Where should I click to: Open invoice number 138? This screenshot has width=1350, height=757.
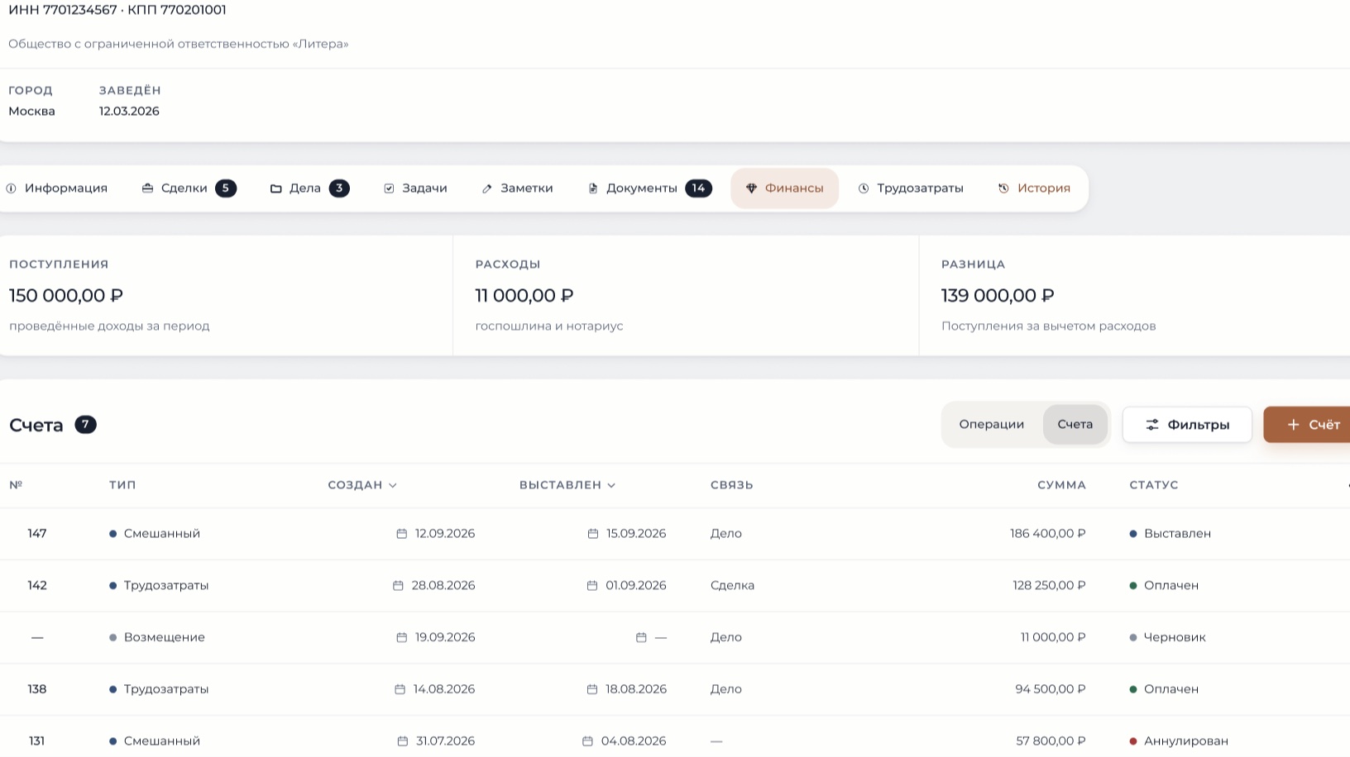37,689
